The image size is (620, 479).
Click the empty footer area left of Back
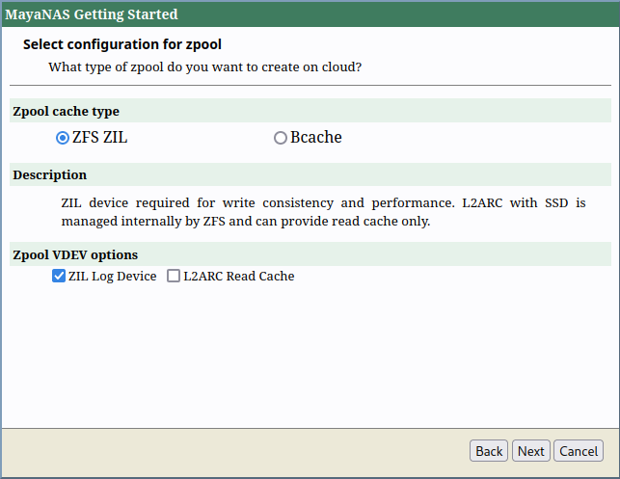click(x=231, y=451)
